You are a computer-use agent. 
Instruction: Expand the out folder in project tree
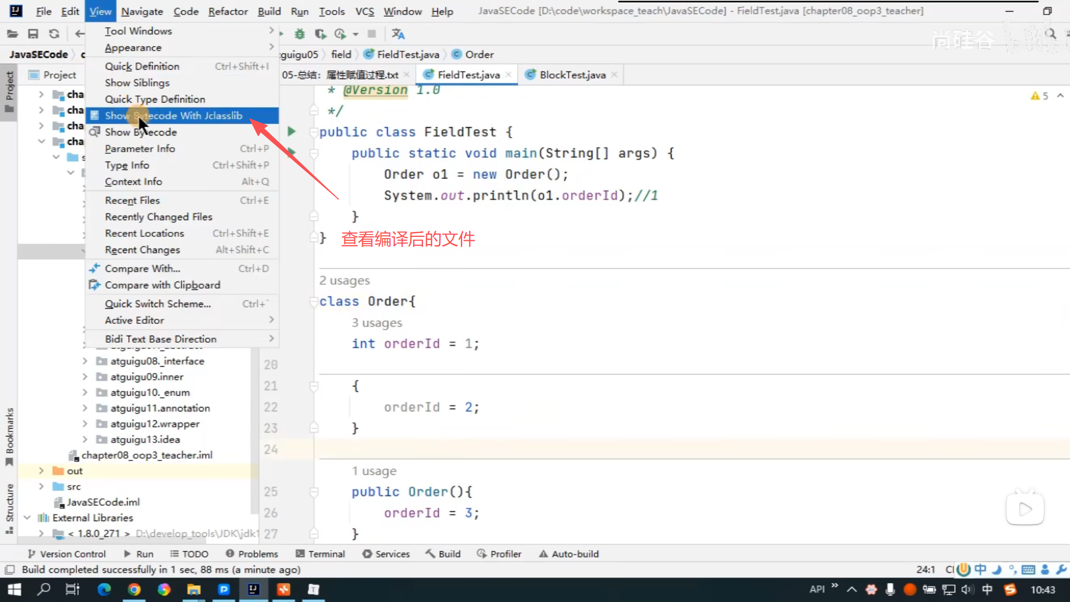(41, 471)
